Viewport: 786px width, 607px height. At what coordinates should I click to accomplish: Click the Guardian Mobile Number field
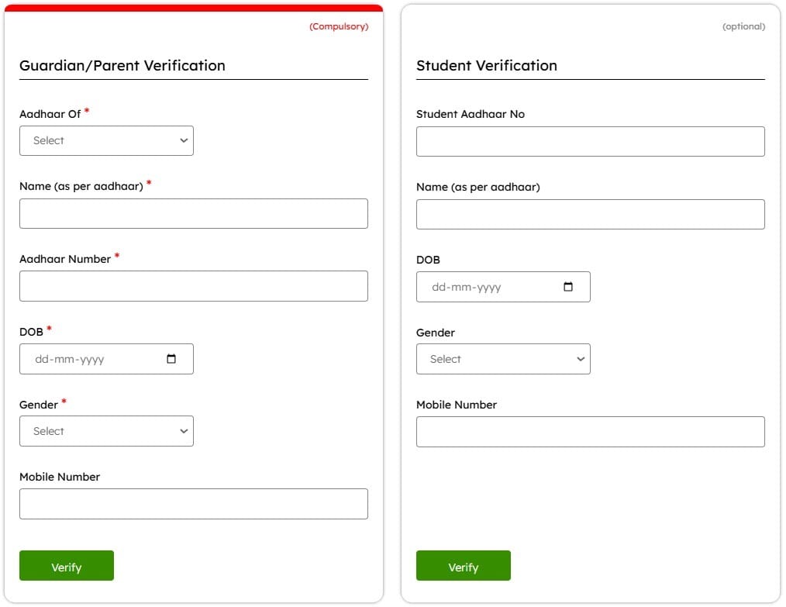[193, 504]
